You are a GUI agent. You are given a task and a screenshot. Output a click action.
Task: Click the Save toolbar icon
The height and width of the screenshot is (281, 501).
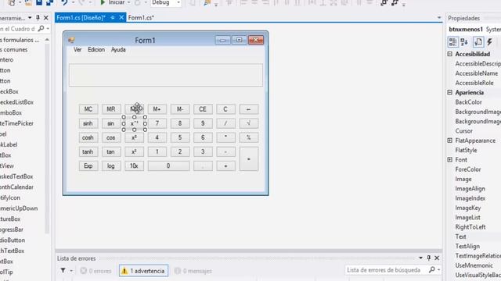pyautogui.click(x=39, y=2)
